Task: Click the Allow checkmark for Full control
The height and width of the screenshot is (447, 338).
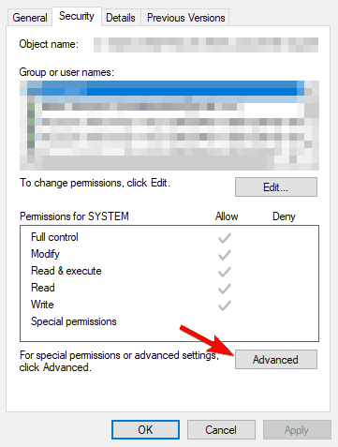Action: (225, 238)
